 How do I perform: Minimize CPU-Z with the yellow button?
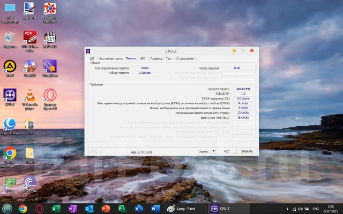(234, 51)
